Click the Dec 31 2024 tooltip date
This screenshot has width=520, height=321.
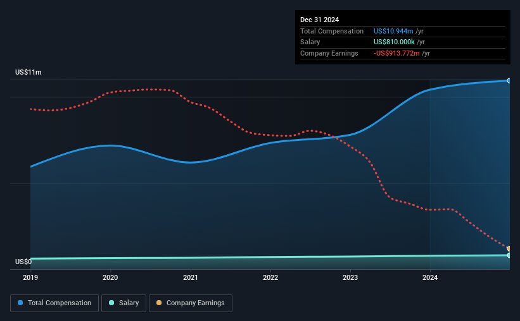pos(319,20)
